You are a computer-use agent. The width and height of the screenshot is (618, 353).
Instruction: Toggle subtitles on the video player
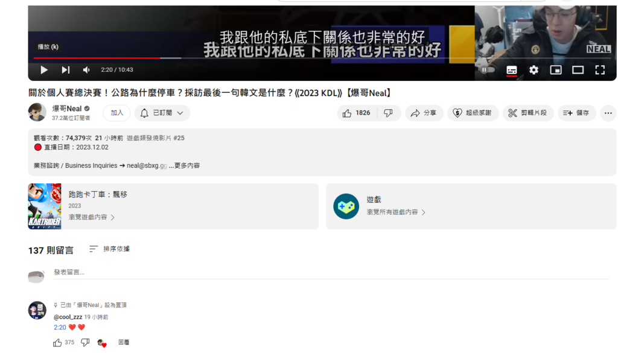(512, 70)
